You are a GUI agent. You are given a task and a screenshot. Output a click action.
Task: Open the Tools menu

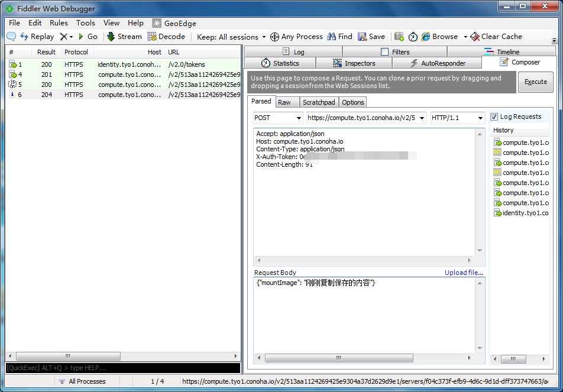click(x=85, y=23)
